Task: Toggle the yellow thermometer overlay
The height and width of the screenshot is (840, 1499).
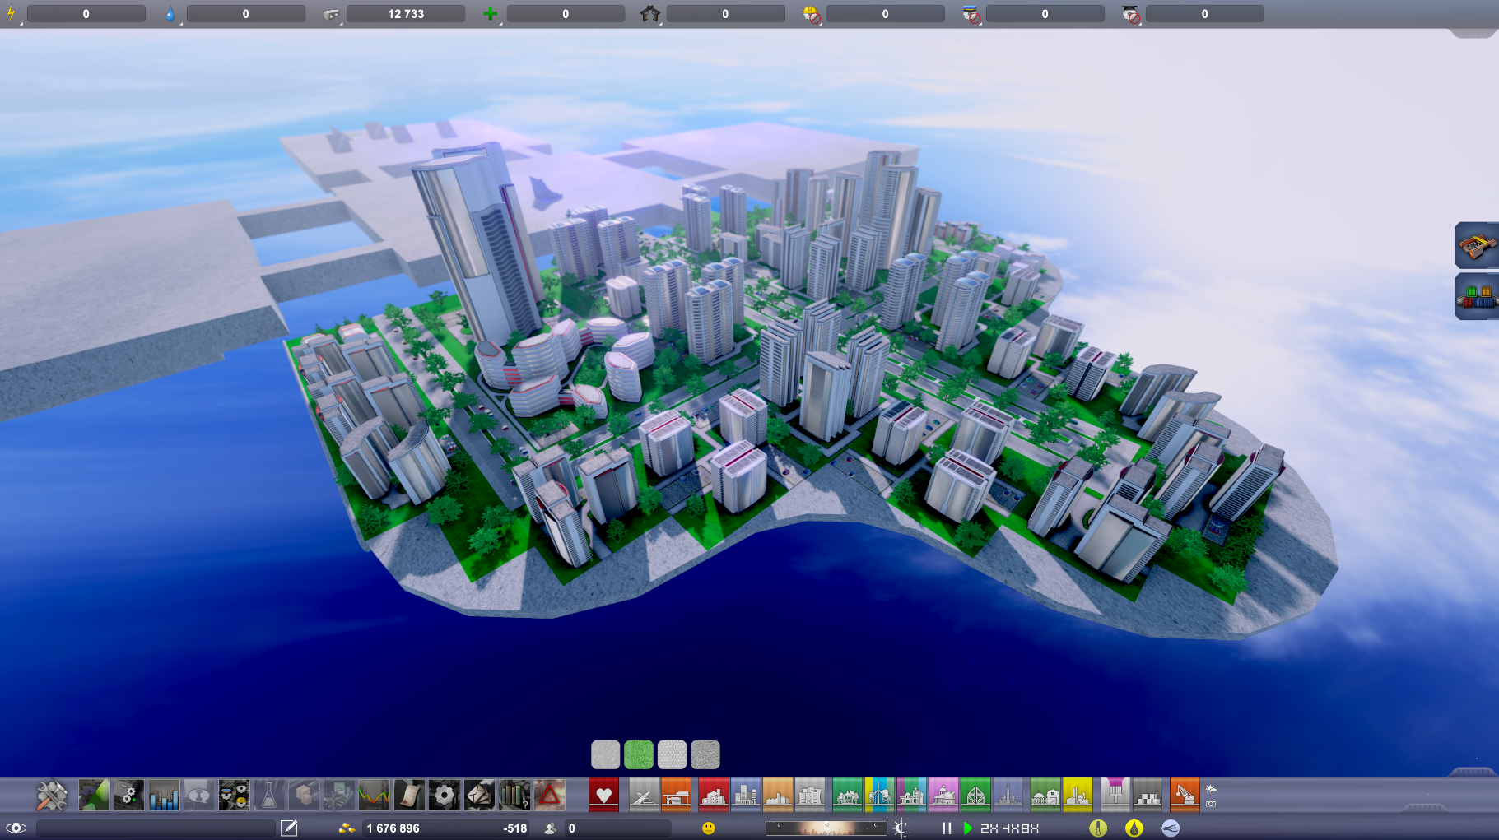Action: pyautogui.click(x=1098, y=828)
